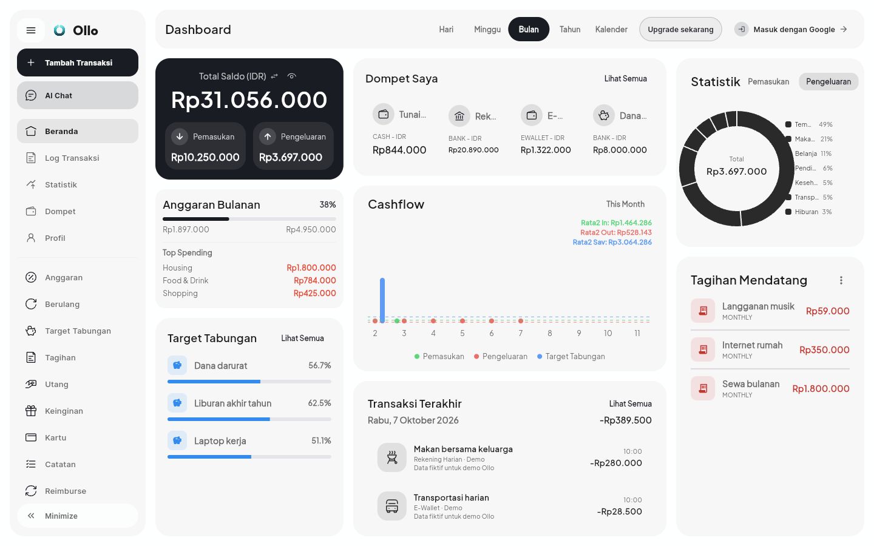The width and height of the screenshot is (874, 546).
Task: Click Lihat Semua in Transaksi Terakhir
Action: coord(630,404)
